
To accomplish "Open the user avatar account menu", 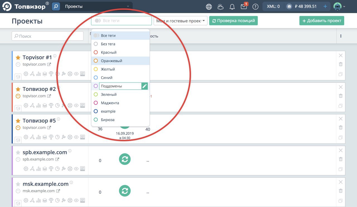I will point(339,6).
